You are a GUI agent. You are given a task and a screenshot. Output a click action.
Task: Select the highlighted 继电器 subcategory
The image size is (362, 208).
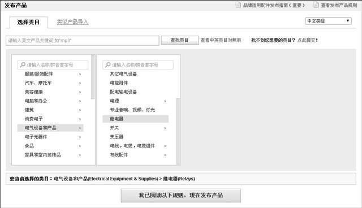tap(136, 119)
